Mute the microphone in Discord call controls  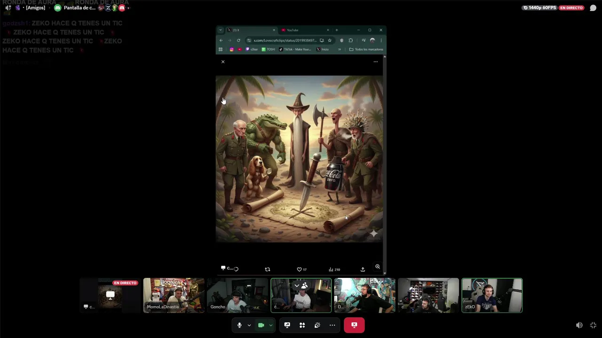[239, 325]
